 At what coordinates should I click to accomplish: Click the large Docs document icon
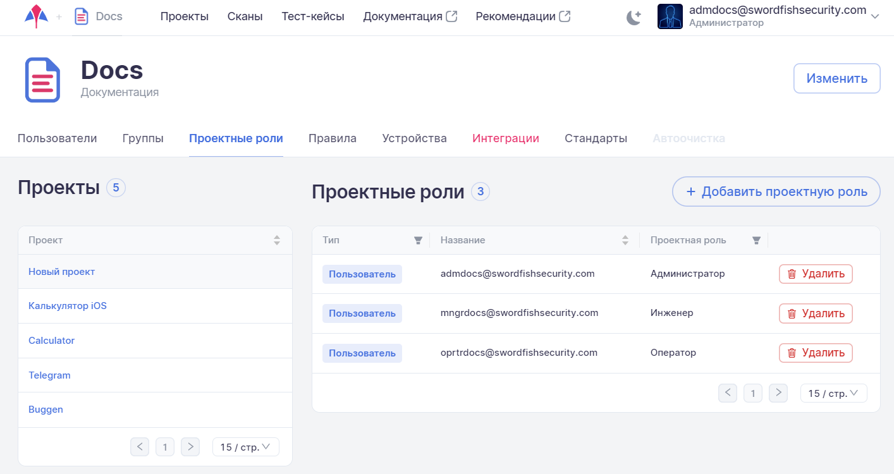(42, 80)
